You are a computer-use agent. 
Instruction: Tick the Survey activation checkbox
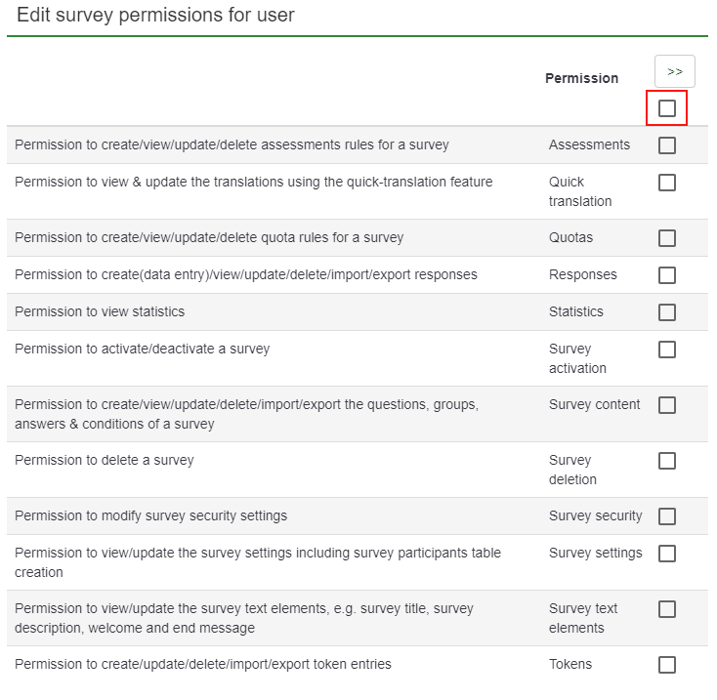(667, 350)
